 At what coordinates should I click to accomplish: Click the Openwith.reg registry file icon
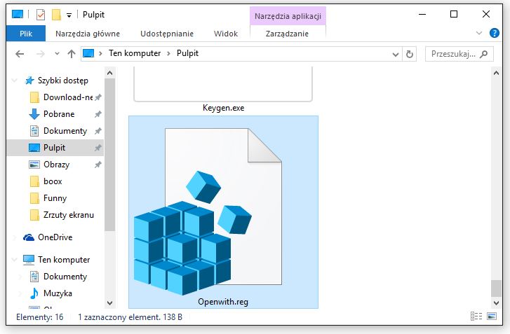(208, 211)
